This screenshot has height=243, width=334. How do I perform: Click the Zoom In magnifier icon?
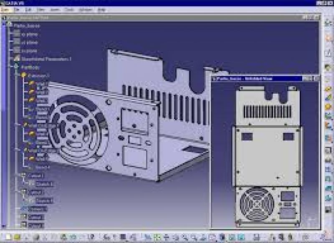[x=185, y=237]
